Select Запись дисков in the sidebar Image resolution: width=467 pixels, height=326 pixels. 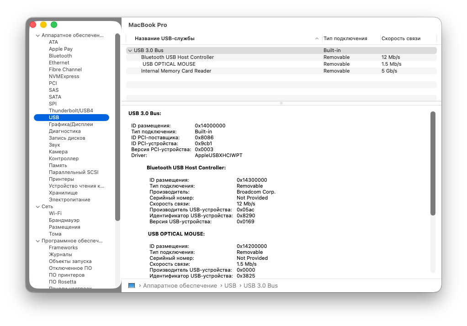pyautogui.click(x=67, y=138)
